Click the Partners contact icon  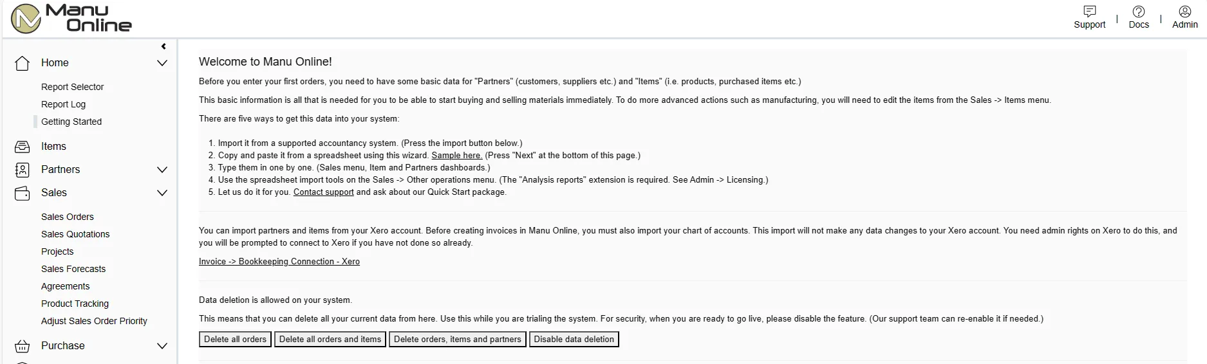23,170
